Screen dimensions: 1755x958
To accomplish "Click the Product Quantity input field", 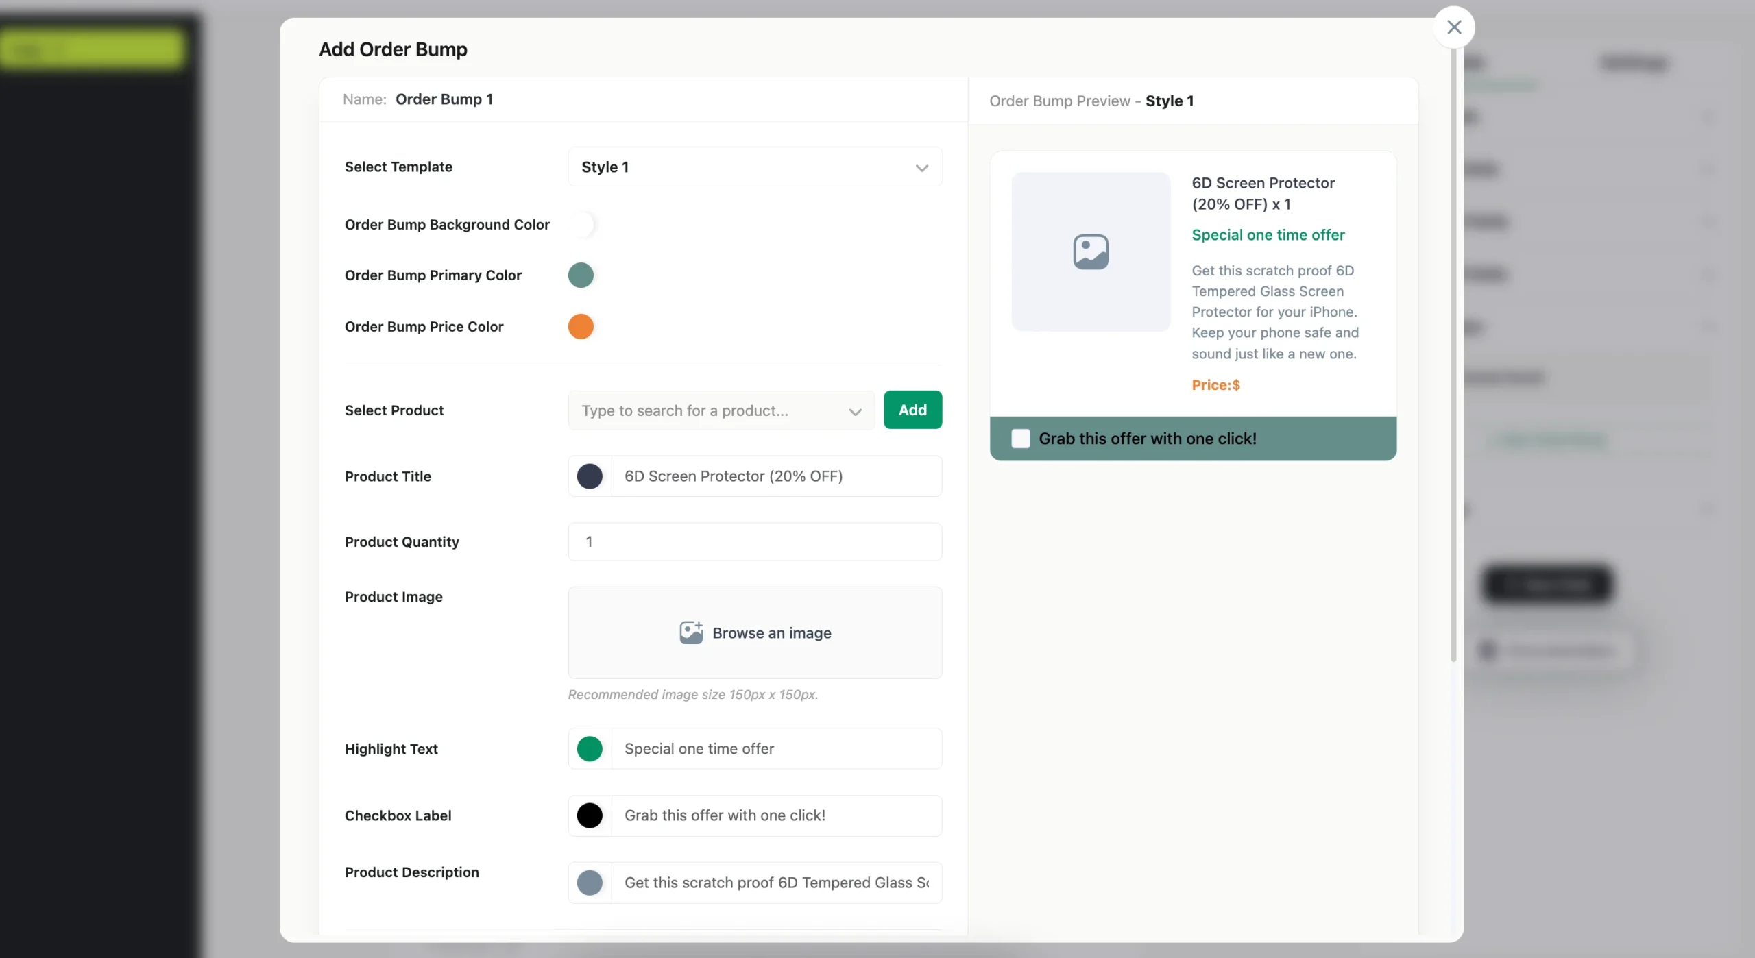I will (754, 542).
